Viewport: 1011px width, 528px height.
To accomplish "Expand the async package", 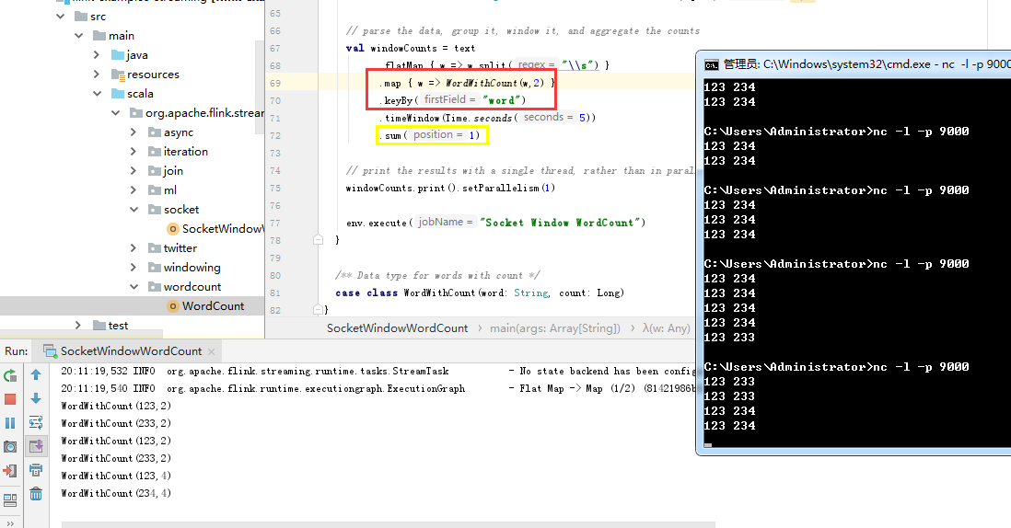I will (x=134, y=132).
